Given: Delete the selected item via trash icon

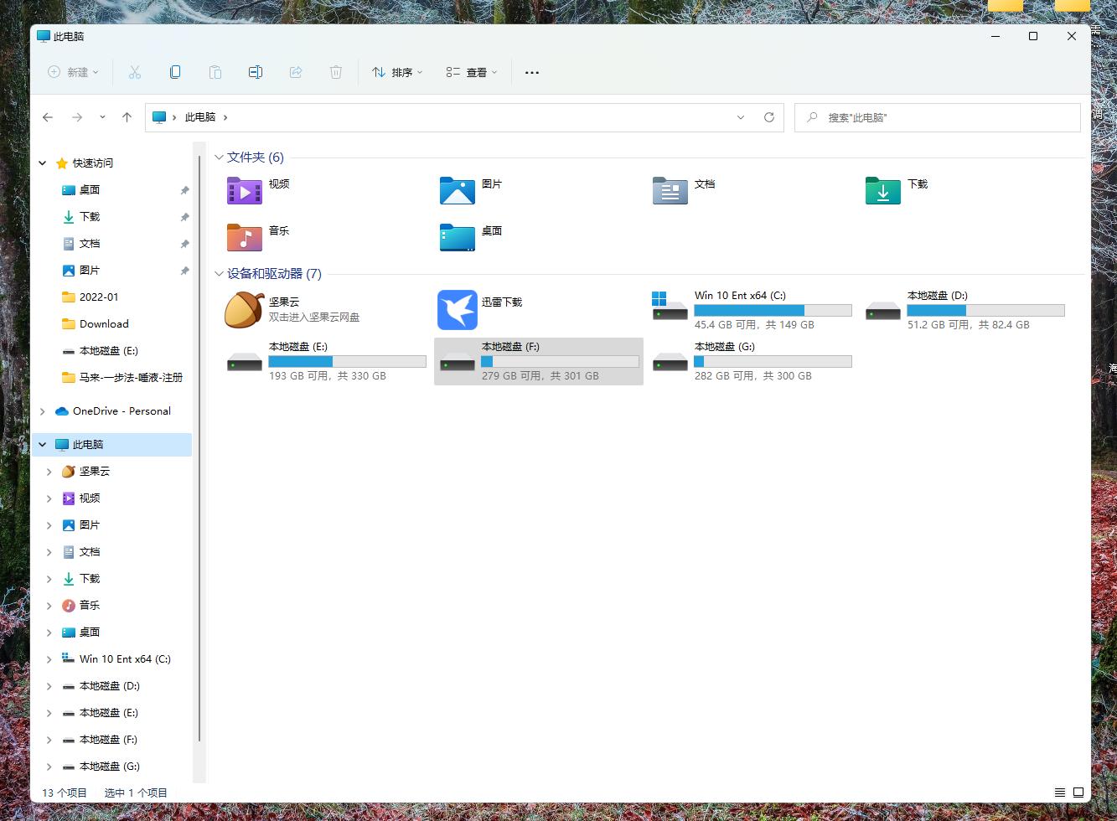Looking at the screenshot, I should pyautogui.click(x=336, y=72).
